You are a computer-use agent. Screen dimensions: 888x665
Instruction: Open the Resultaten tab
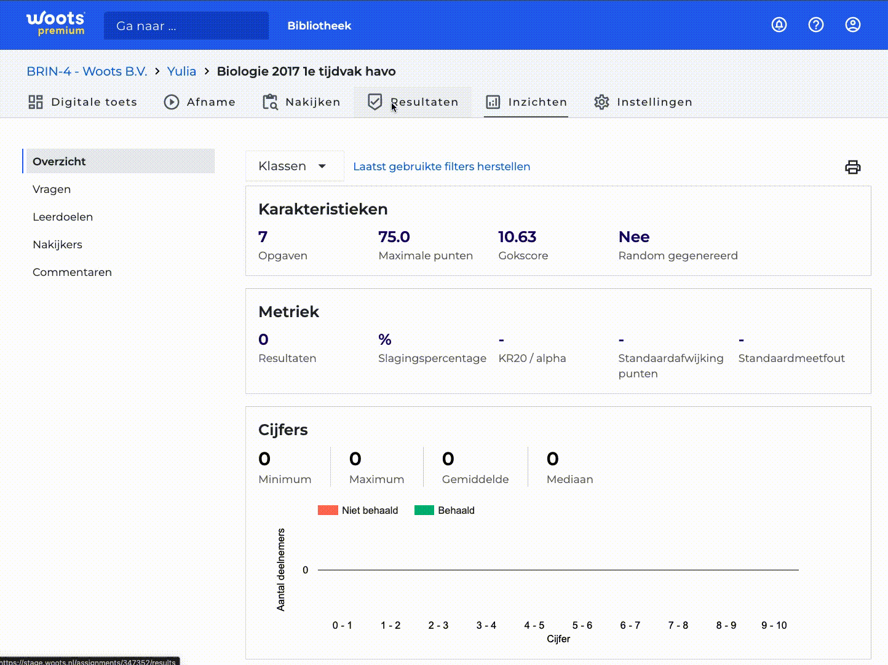click(x=413, y=102)
